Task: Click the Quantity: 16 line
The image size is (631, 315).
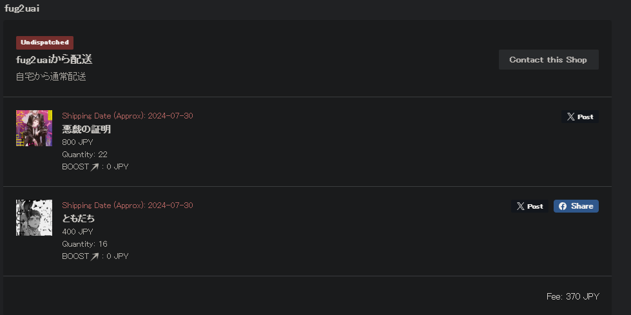Action: click(x=84, y=244)
